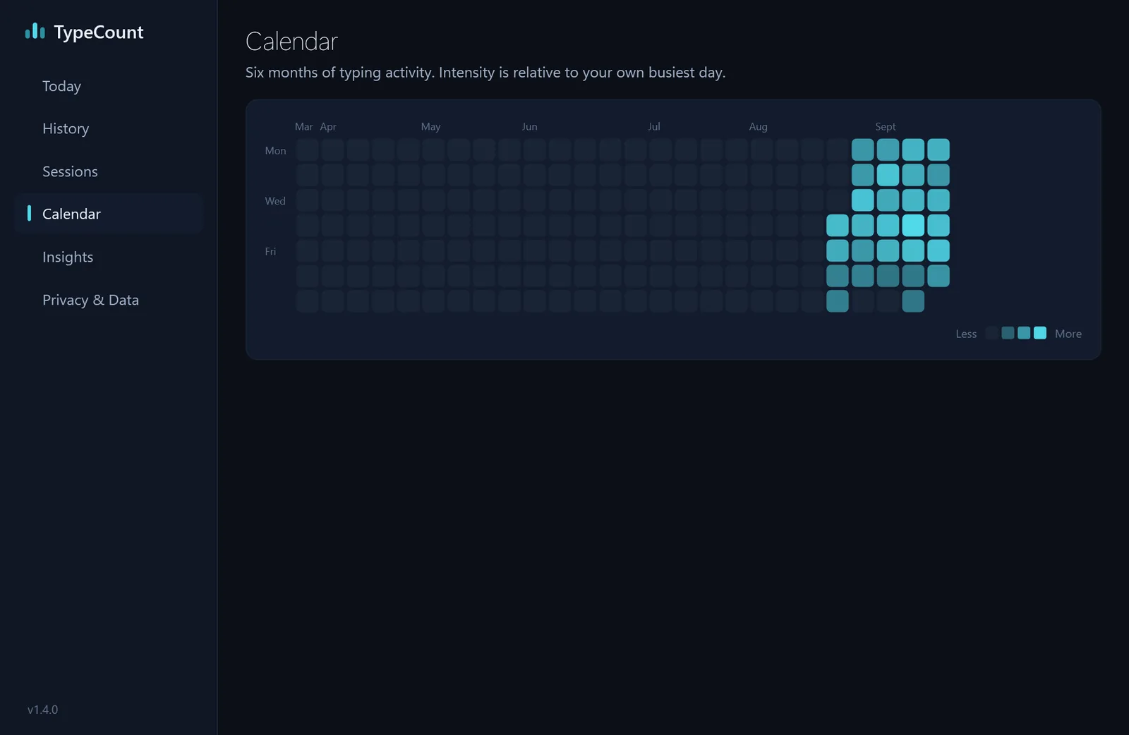
Task: Click the third legend intensity swatch
Action: [1024, 333]
